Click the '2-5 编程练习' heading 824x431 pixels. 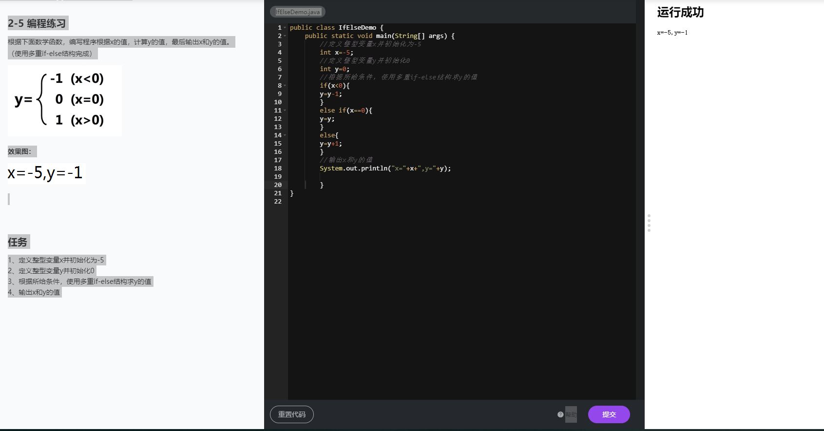pos(37,23)
